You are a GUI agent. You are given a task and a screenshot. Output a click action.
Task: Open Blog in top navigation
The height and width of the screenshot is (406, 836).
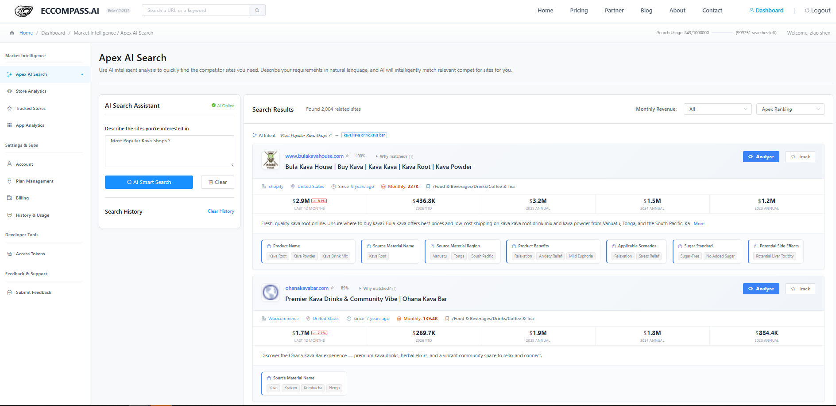(646, 11)
